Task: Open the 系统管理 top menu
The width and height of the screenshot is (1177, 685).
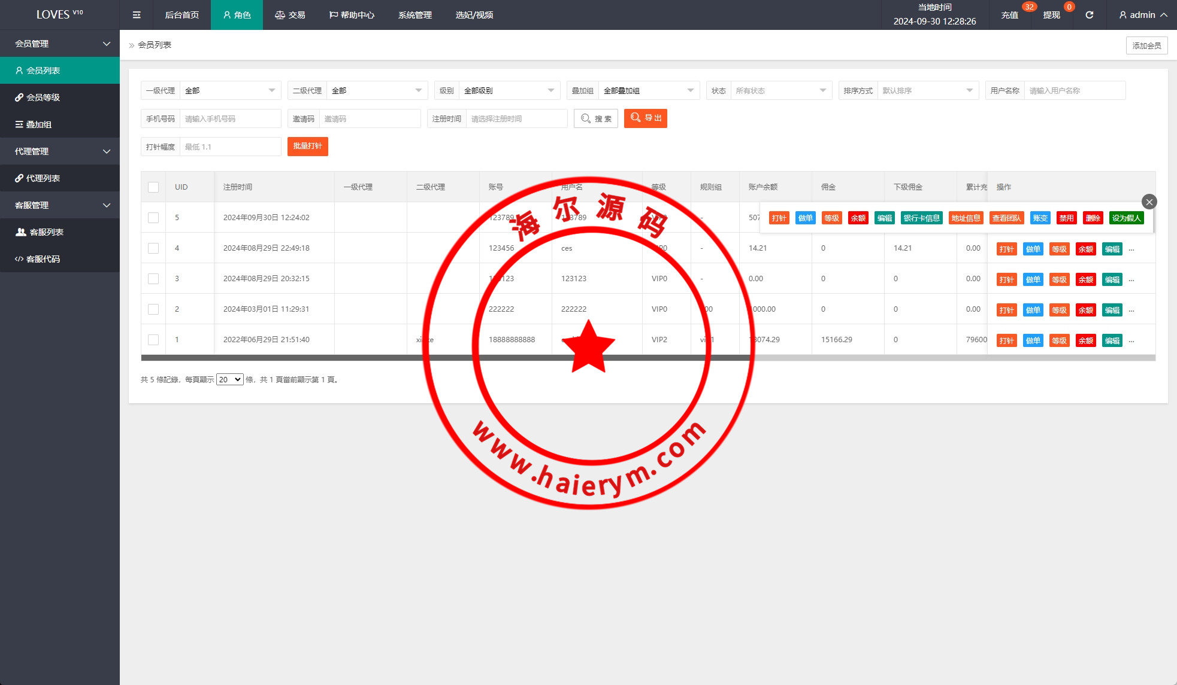Action: [414, 15]
